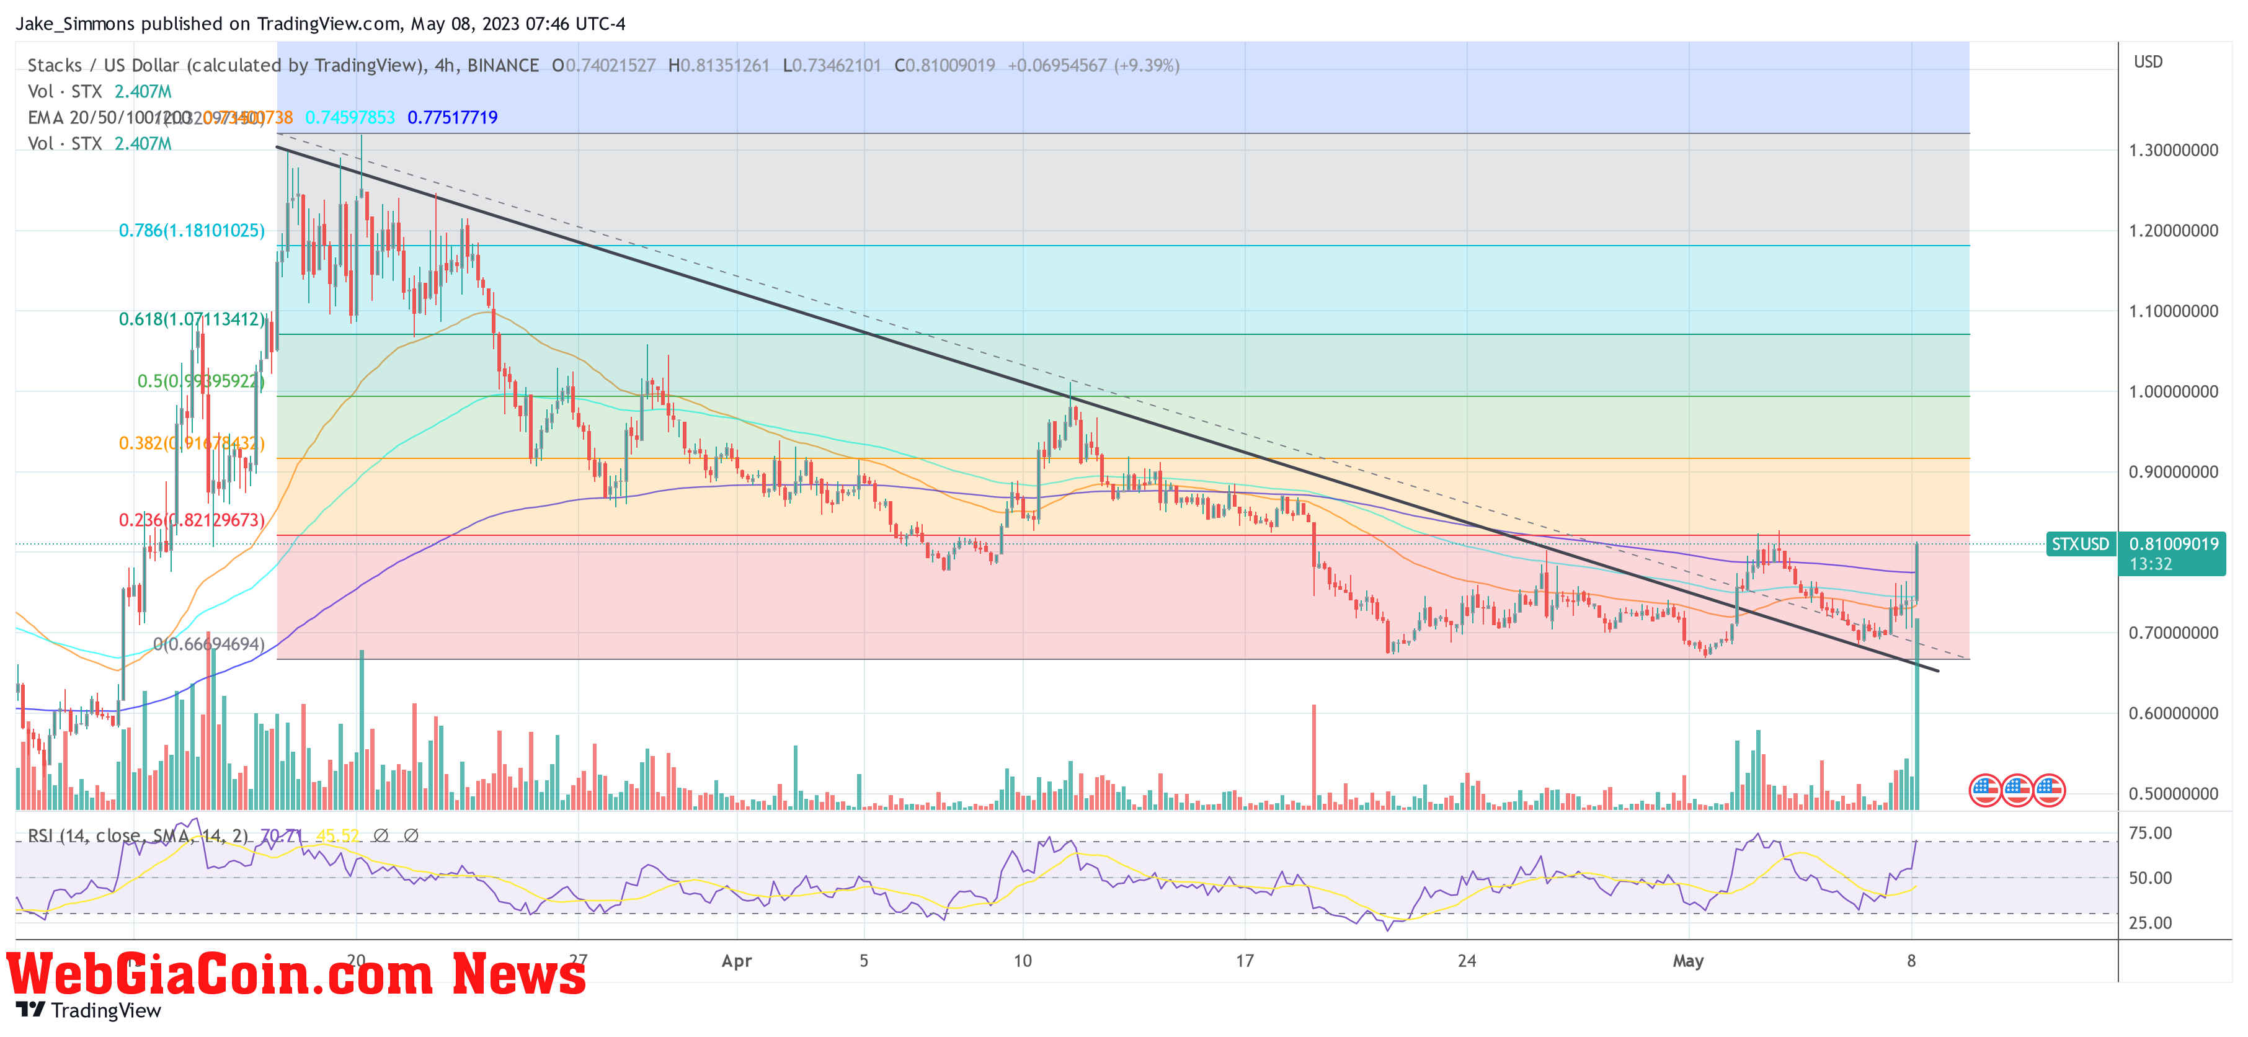Click the Jake_Simmons published header text

pyautogui.click(x=320, y=24)
